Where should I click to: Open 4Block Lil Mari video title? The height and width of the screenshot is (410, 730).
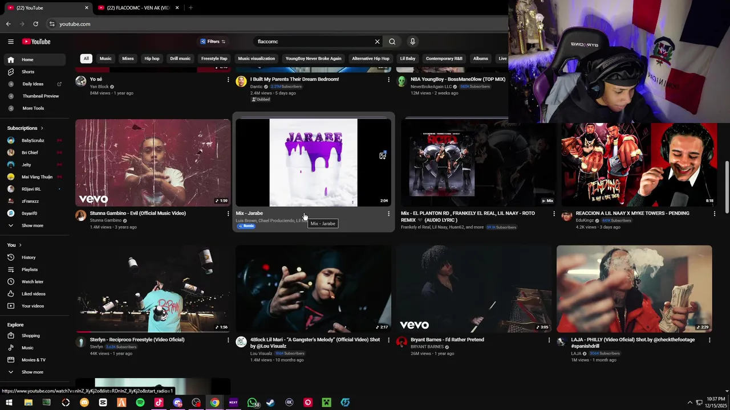[x=315, y=343]
